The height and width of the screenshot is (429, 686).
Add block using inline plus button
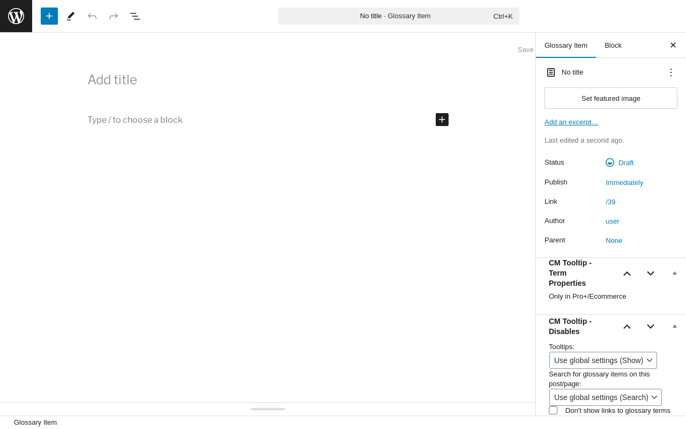(x=442, y=120)
